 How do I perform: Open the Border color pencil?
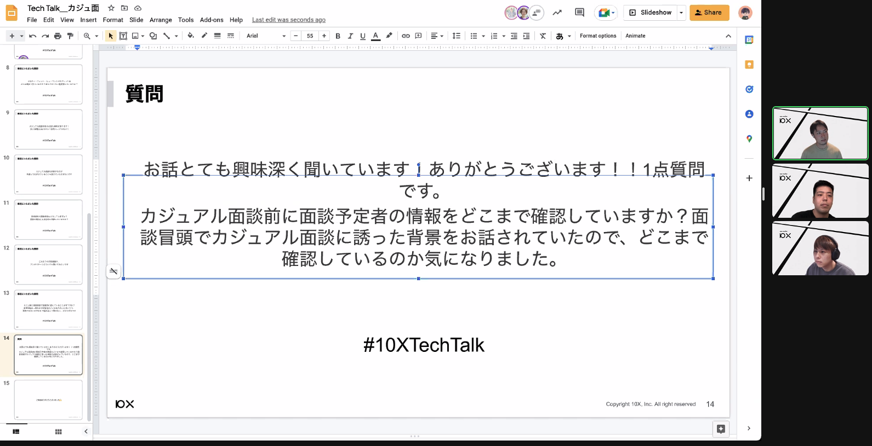coord(204,36)
